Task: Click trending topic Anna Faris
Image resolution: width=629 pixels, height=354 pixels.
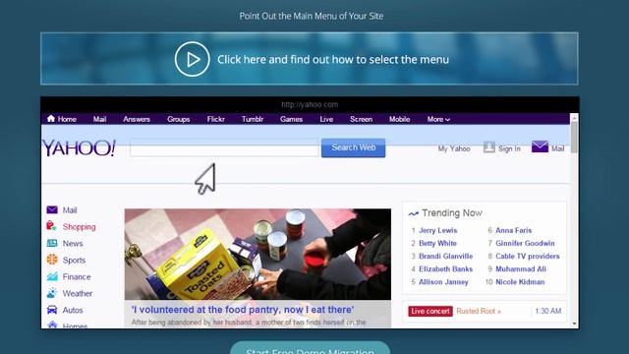Action: (513, 230)
